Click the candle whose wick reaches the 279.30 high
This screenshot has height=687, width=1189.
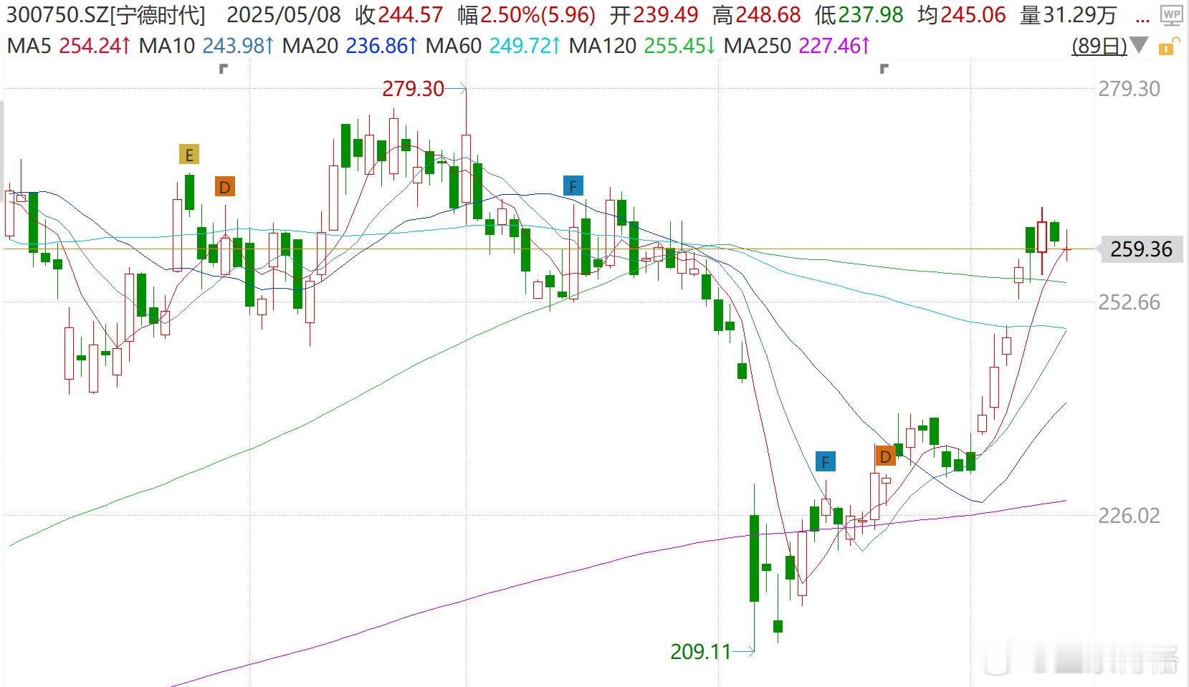pos(467,168)
